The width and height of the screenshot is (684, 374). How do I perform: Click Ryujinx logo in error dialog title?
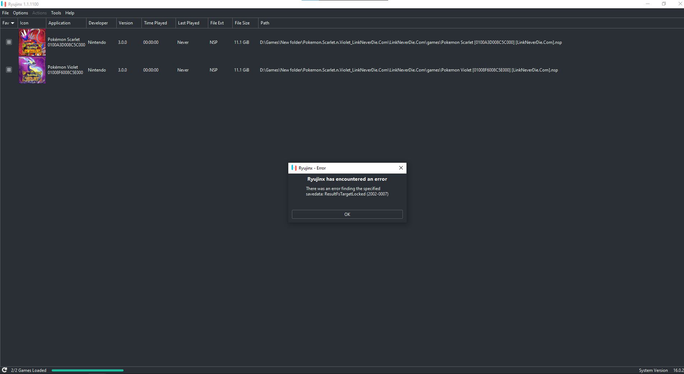[294, 168]
